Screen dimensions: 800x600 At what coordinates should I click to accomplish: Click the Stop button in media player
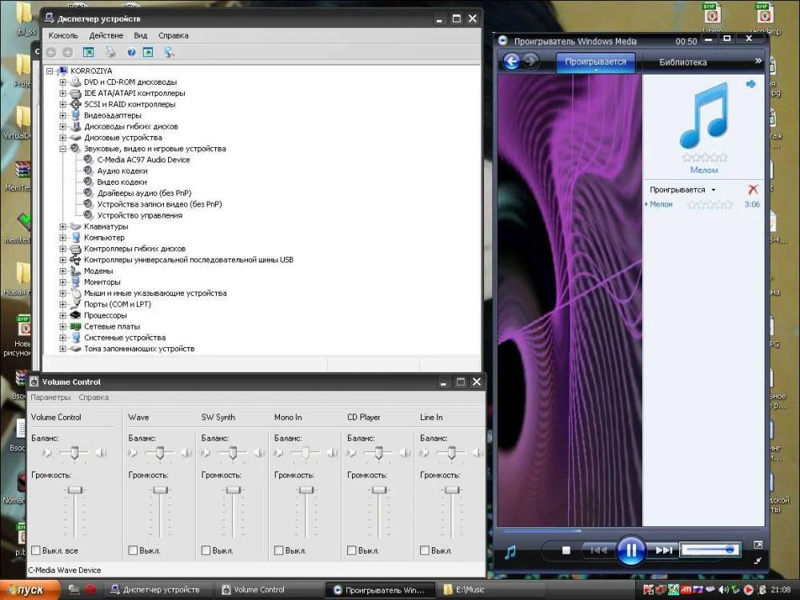566,550
